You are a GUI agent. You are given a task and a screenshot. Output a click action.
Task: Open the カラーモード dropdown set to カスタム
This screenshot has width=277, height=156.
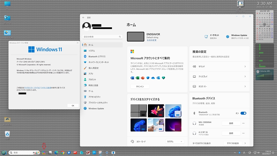pos(174,141)
